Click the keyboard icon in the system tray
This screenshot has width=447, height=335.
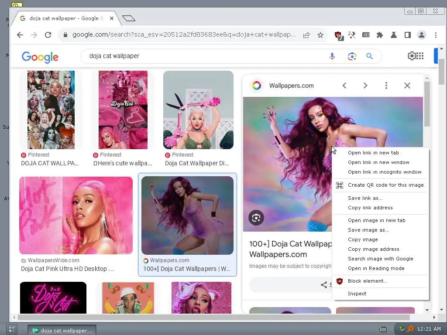click(383, 329)
